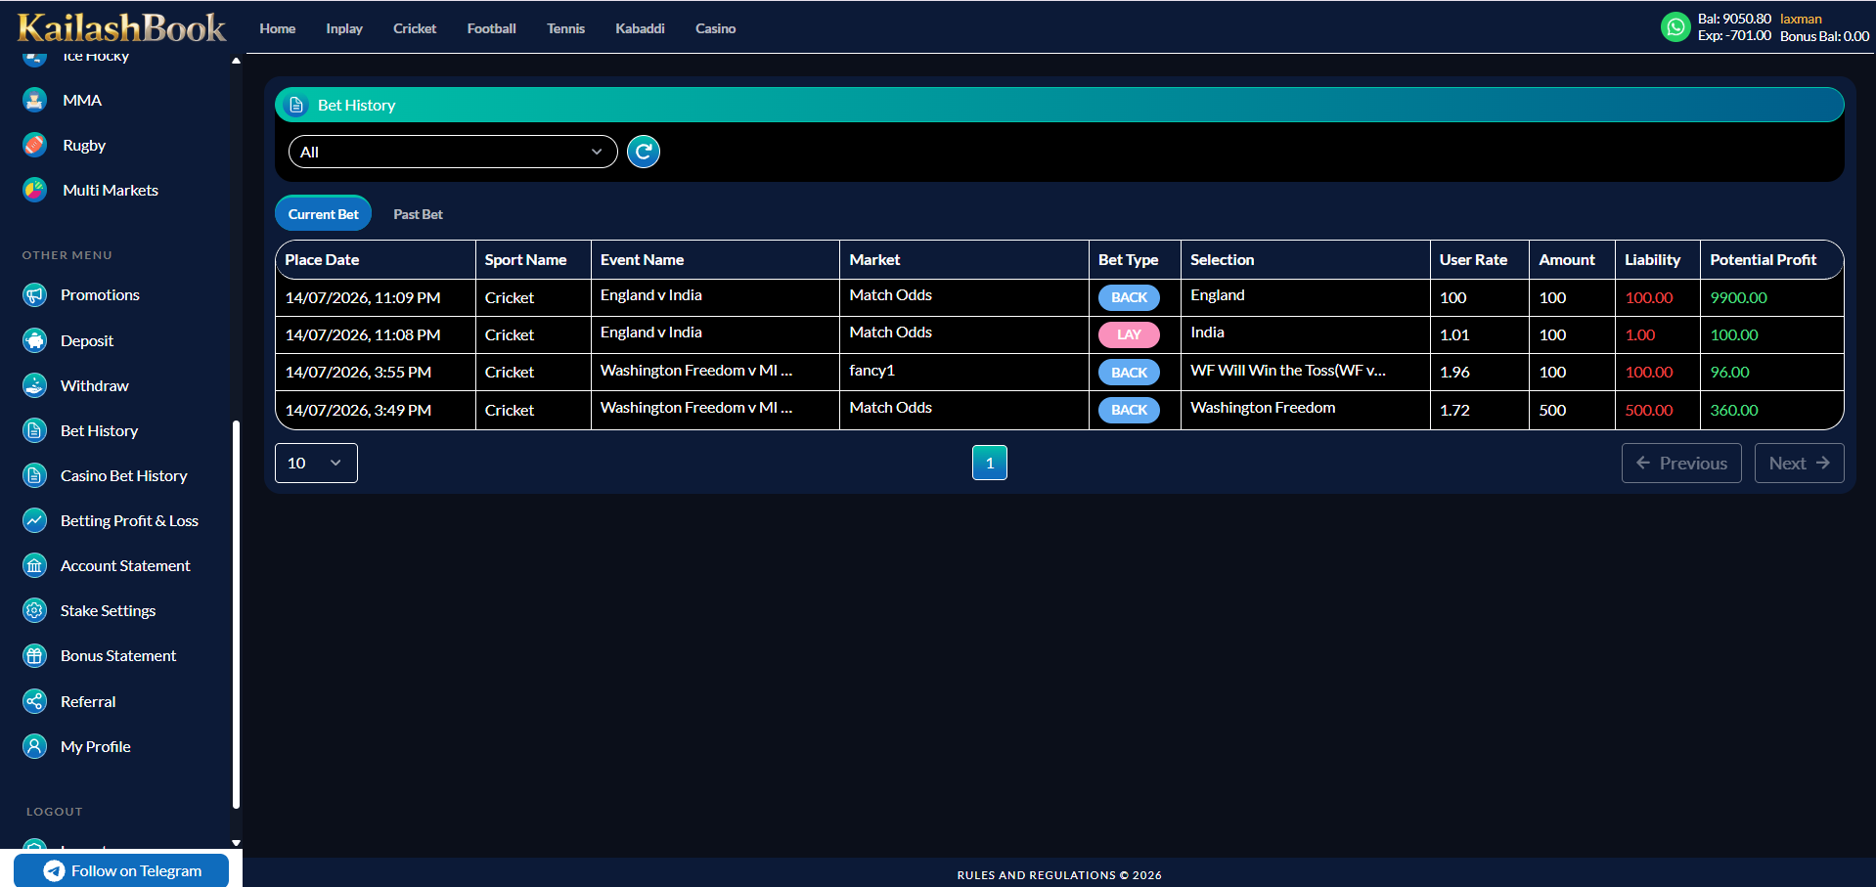Click Follow on Telegram button
1876x887 pixels.
pyautogui.click(x=121, y=870)
